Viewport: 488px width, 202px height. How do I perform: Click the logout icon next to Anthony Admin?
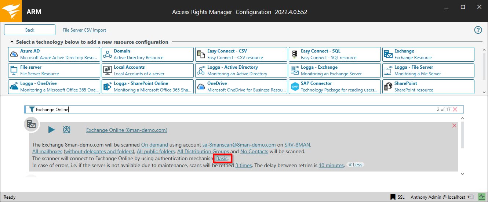(471, 197)
